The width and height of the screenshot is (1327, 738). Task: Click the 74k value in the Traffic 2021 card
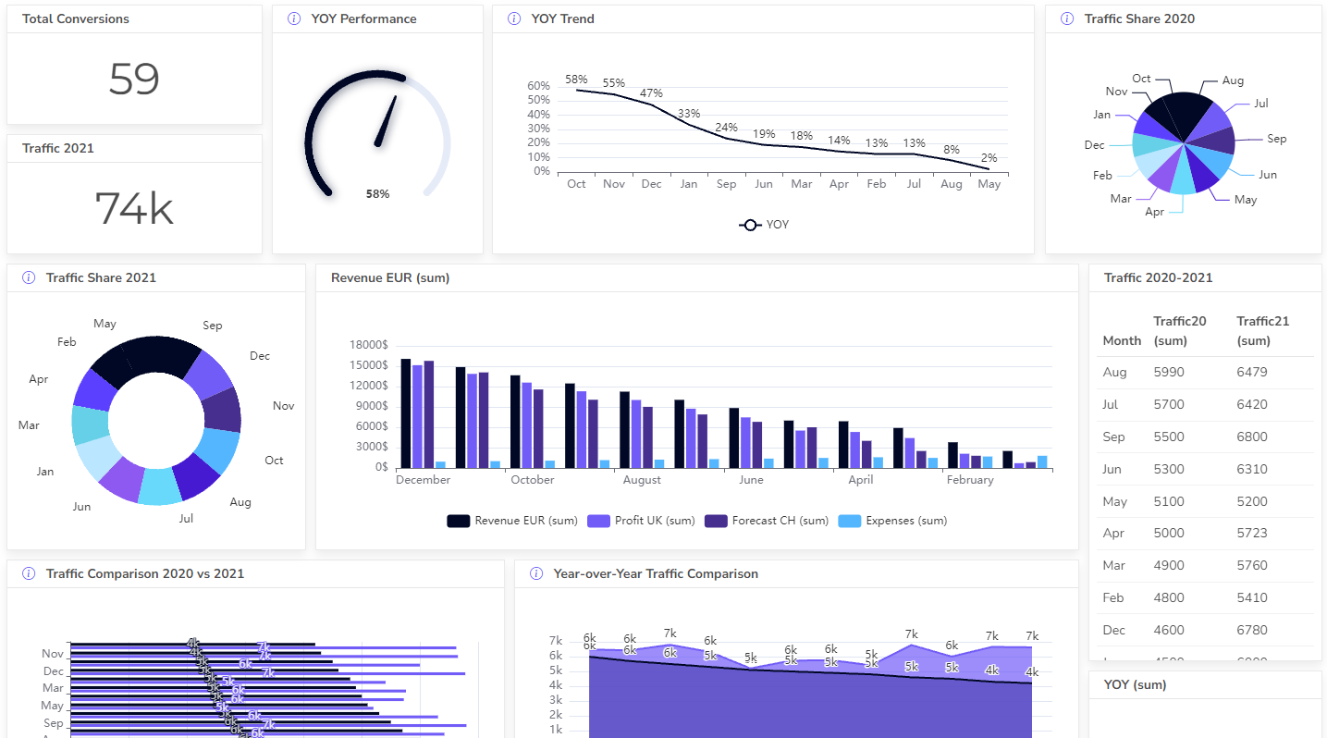point(134,208)
